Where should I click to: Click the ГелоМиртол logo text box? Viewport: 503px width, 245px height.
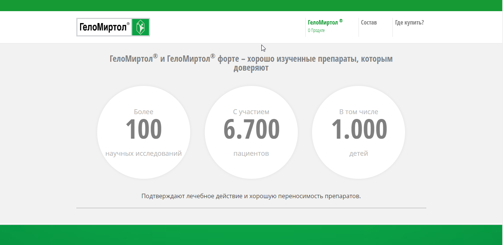(x=104, y=27)
